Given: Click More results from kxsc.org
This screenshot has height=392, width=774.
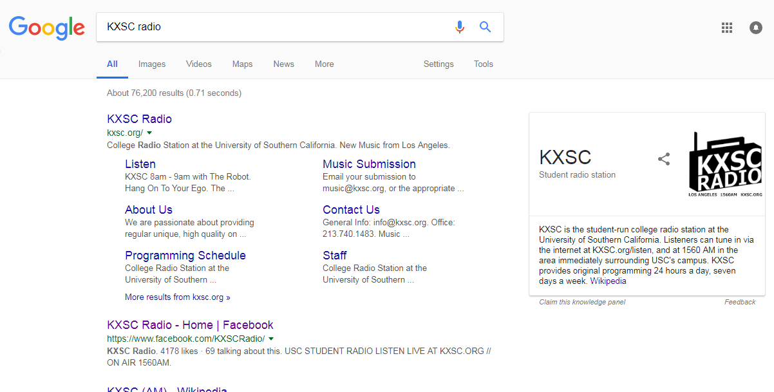Looking at the screenshot, I should [178, 297].
